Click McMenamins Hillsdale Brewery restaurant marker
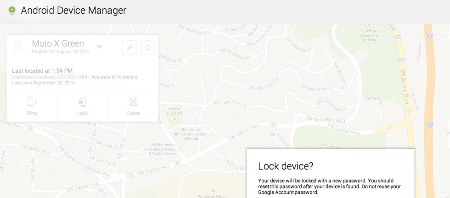This screenshot has width=450, height=198. pyautogui.click(x=180, y=149)
